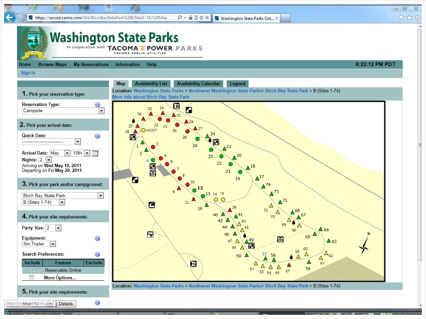The image size is (426, 319).
Task: Open the Arrival Date calendar picker icon
Action: click(95, 153)
